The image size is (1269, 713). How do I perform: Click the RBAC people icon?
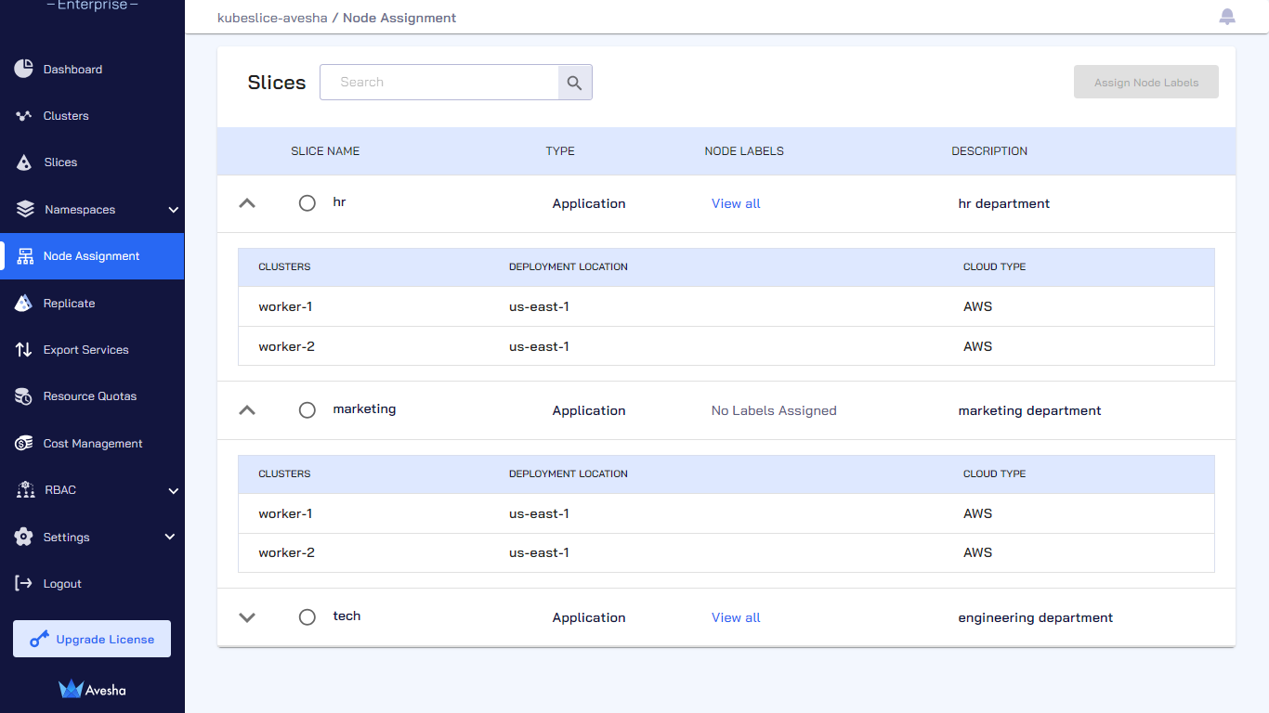25,490
